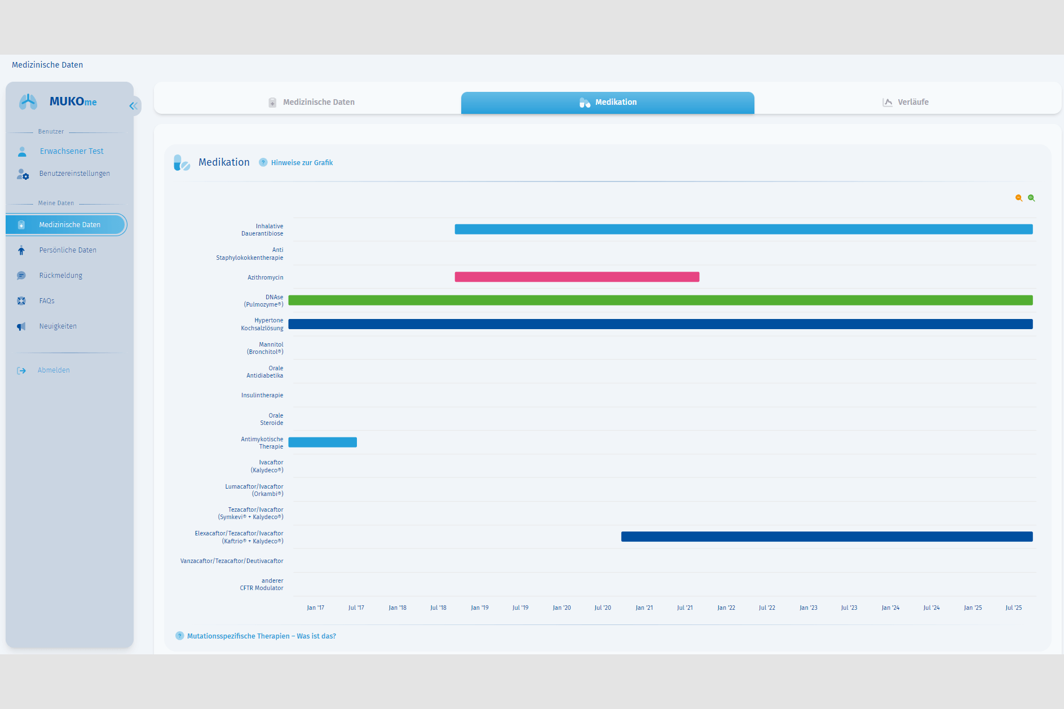Viewport: 1064px width, 709px height.
Task: Switch to the Medizinische Daten tab
Action: point(312,102)
